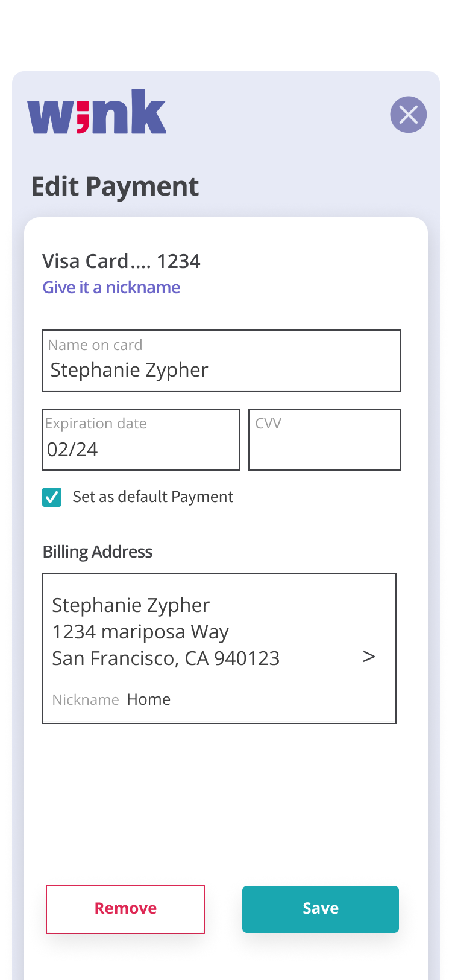Click the Stephanie Zypher name text
Image resolution: width=452 pixels, height=980 pixels.
click(131, 605)
